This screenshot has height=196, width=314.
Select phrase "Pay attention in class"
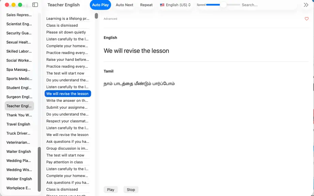[68, 162]
